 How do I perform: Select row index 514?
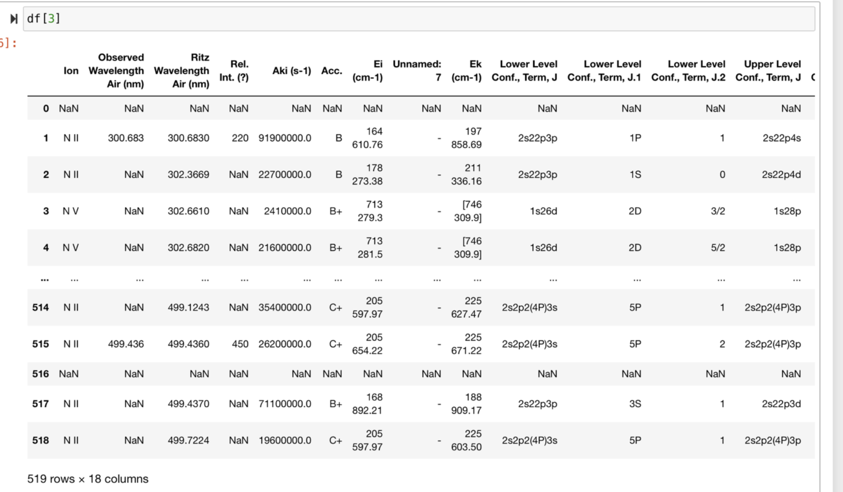pos(40,308)
